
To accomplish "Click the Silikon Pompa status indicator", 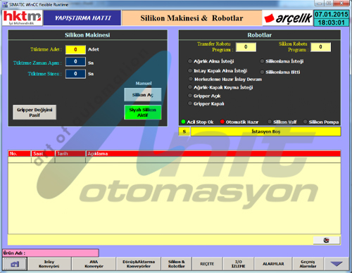I will [x=305, y=122].
